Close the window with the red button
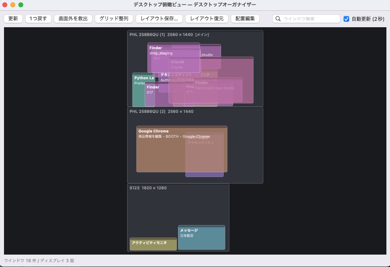The height and width of the screenshot is (267, 390). (x=5, y=5)
